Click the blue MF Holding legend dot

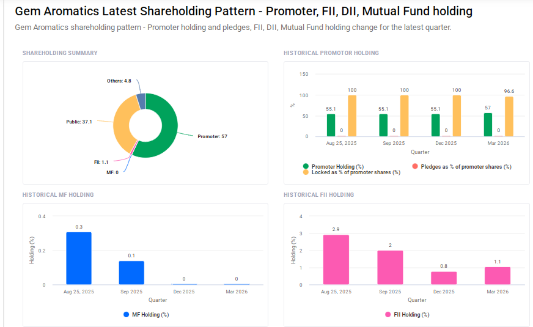[126, 315]
